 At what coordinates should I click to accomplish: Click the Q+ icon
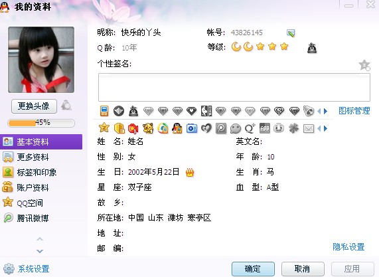coord(250,128)
